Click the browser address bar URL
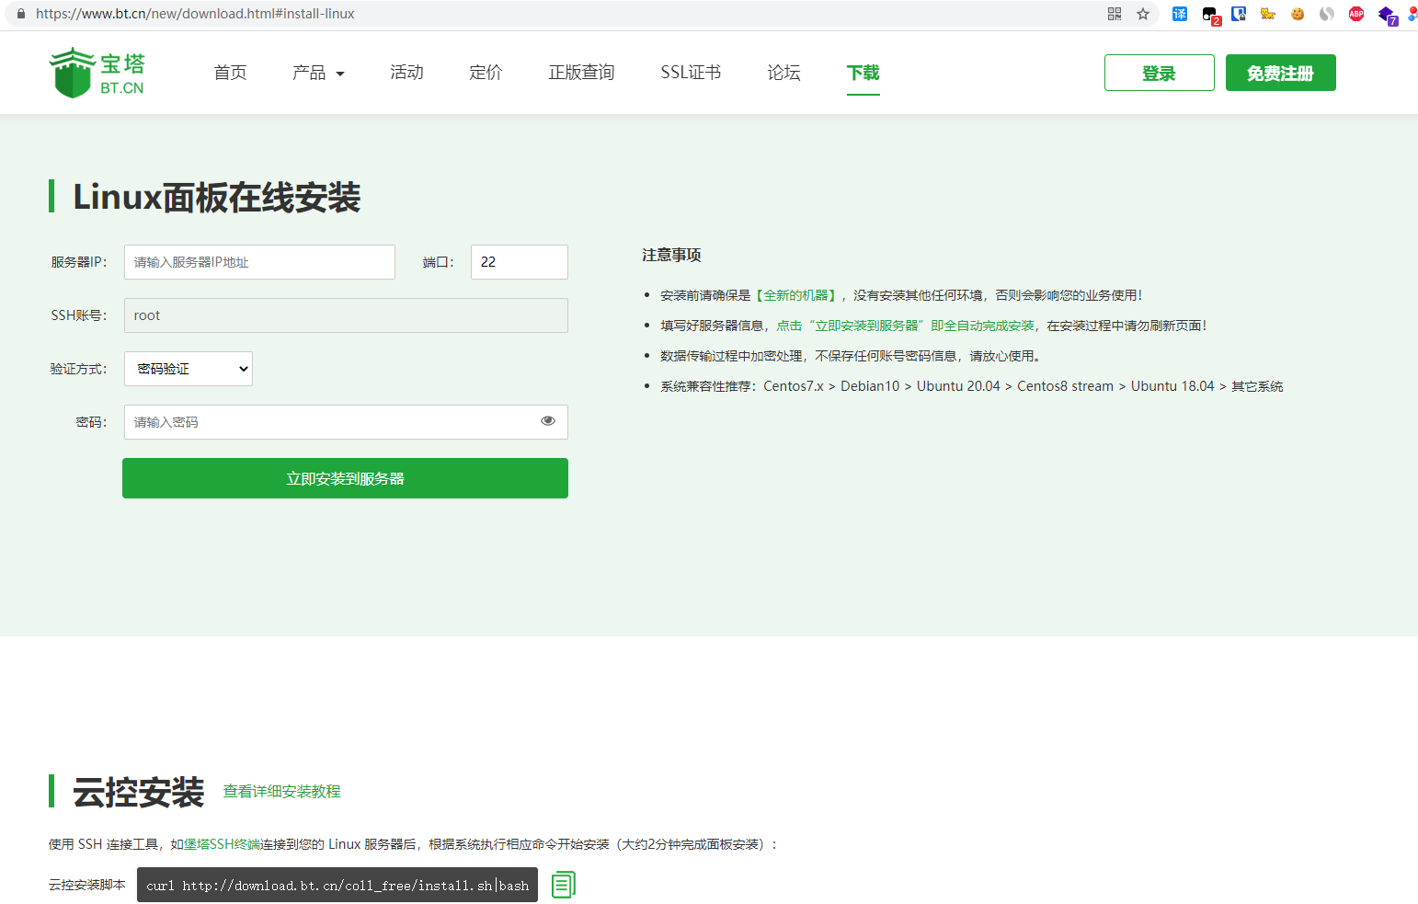Screen dimensions: 1418x904 [x=195, y=14]
